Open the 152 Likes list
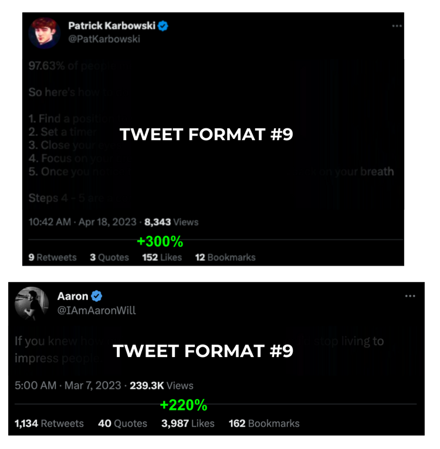440x449 pixels. coord(162,257)
